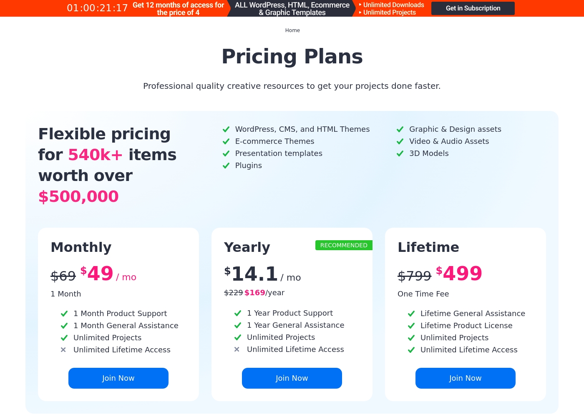Image resolution: width=584 pixels, height=417 pixels.
Task: Click the checkmark beside Lifetime Product License
Action: point(411,326)
